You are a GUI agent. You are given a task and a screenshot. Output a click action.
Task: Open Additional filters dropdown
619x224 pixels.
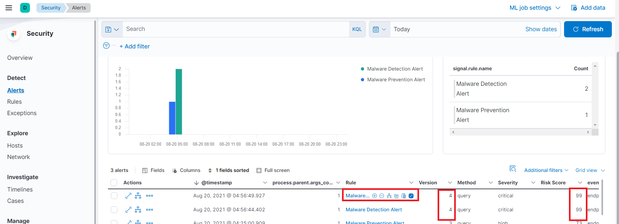click(x=546, y=170)
